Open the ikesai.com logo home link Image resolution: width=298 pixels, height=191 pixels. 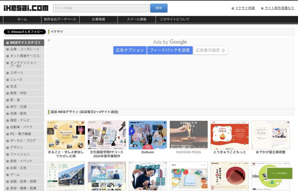[26, 8]
